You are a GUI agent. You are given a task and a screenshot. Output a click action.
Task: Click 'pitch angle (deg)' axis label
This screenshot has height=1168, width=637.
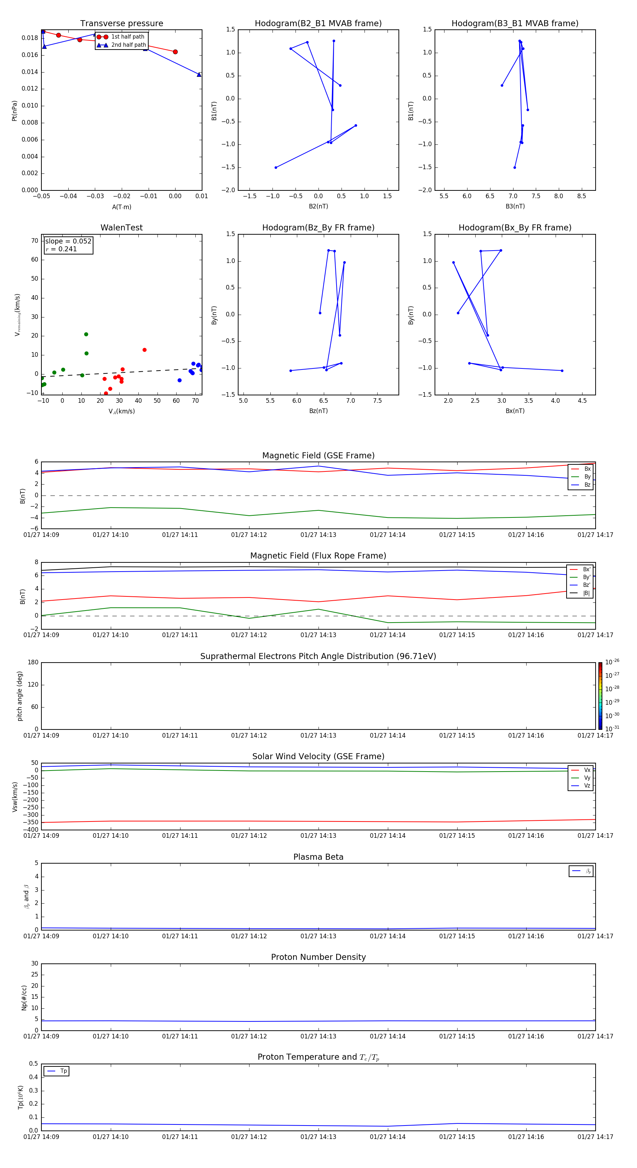click(19, 695)
